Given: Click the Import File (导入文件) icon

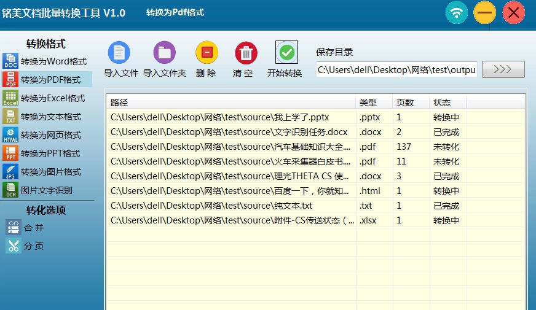Looking at the screenshot, I should [120, 53].
